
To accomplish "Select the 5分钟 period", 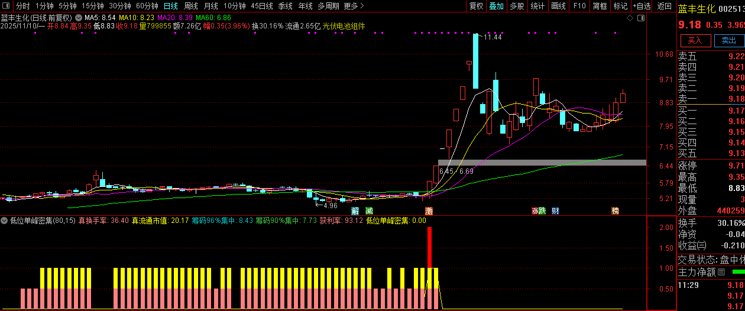I will tap(67, 6).
